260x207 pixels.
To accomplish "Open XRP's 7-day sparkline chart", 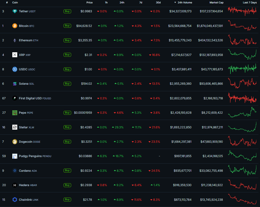I will point(242,54).
